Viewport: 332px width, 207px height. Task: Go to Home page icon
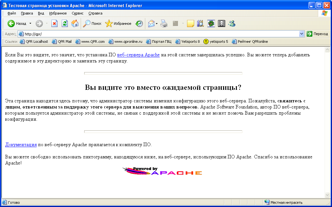pos(75,24)
